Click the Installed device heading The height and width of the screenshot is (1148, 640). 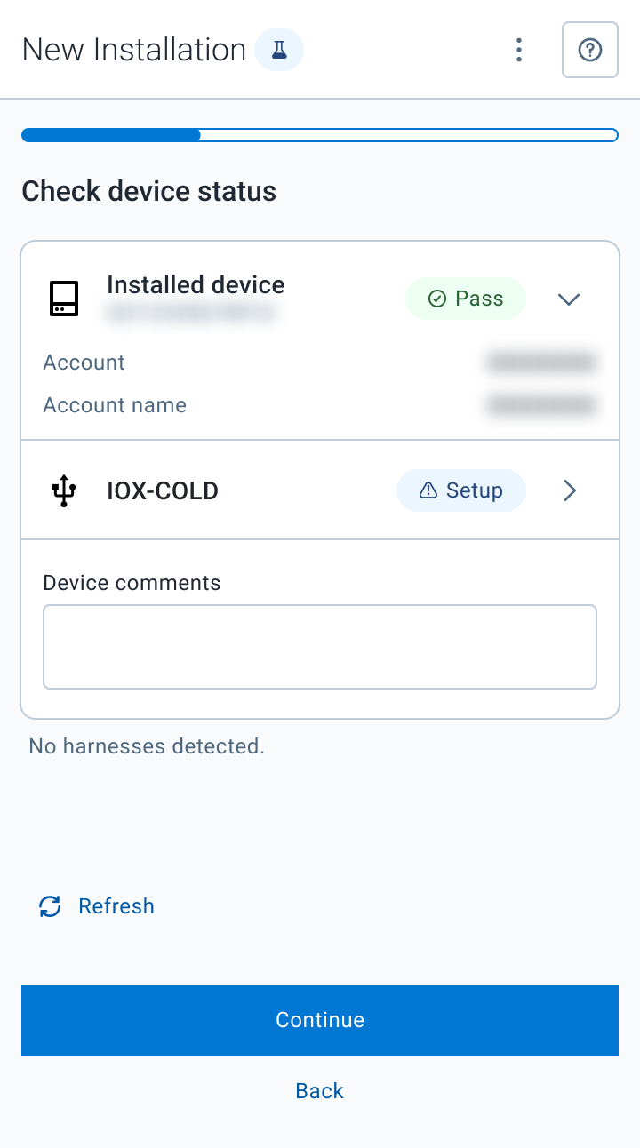coord(196,285)
